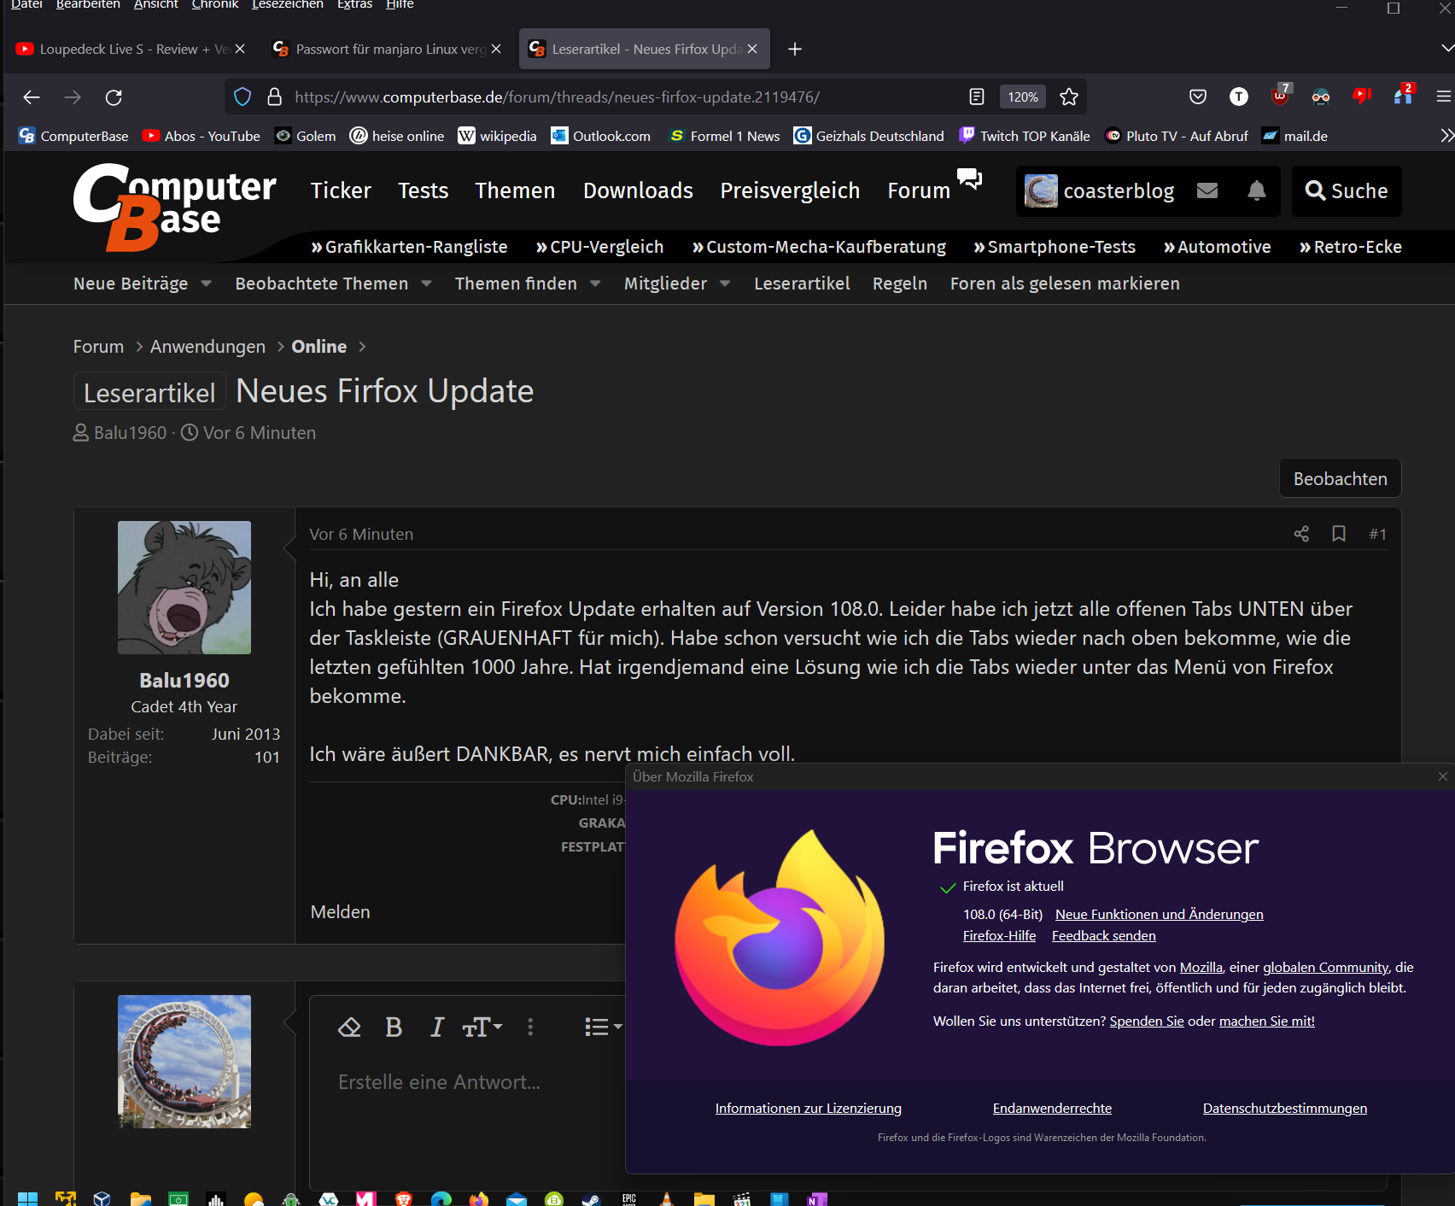1455x1206 pixels.
Task: Open the ComputerBase logo home link
Action: (174, 207)
